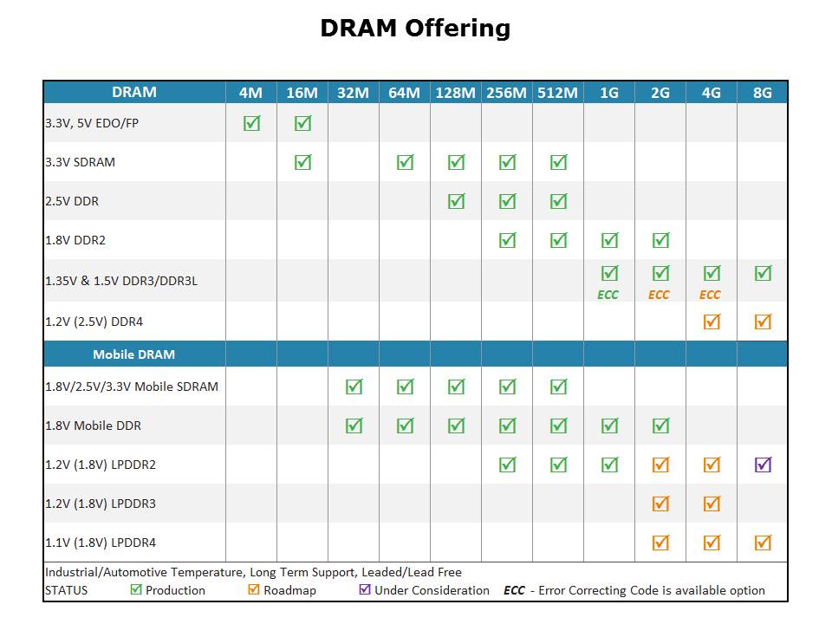Click the orange LPDDR3 2G checkmark
832x624 pixels.
click(x=660, y=504)
